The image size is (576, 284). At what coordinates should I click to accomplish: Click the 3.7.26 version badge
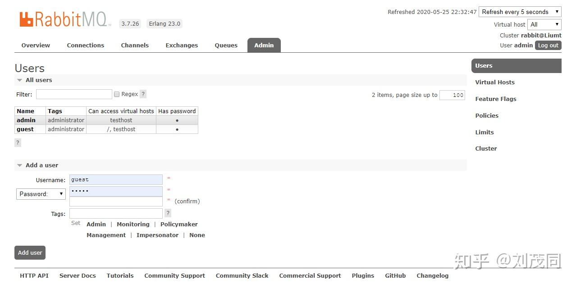[130, 24]
